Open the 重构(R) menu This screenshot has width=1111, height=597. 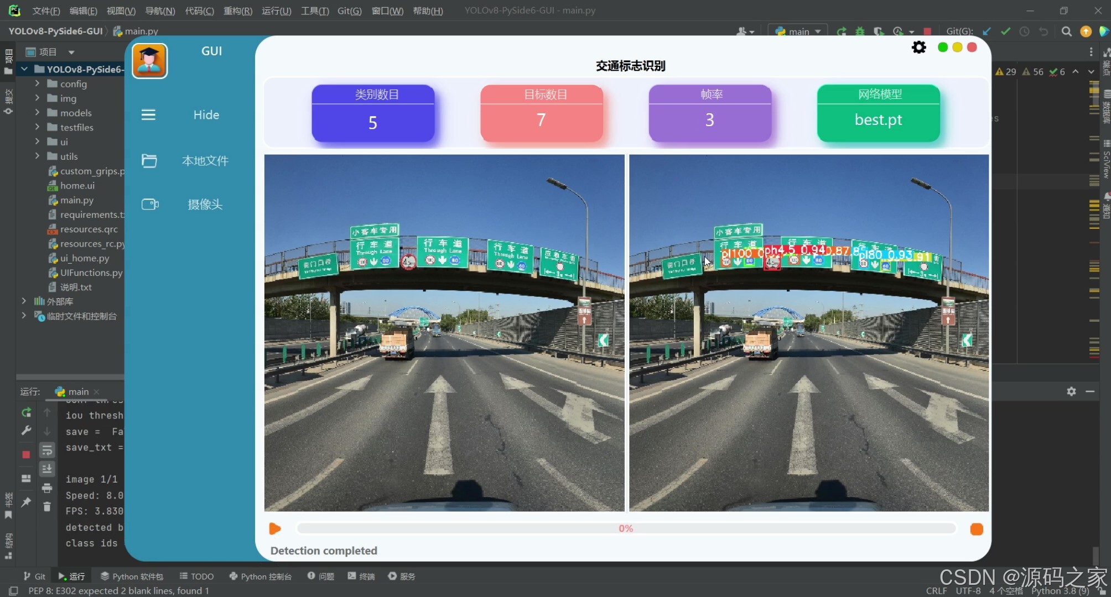(237, 11)
